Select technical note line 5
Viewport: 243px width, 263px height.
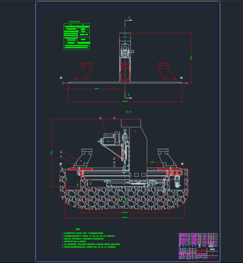click(x=91, y=244)
